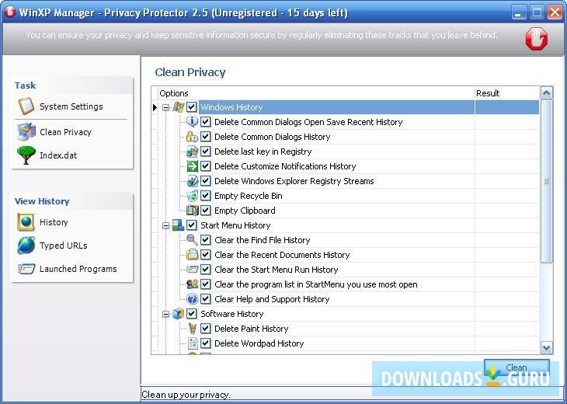567x404 pixels.
Task: Open Index.dat task entry
Action: 58,155
